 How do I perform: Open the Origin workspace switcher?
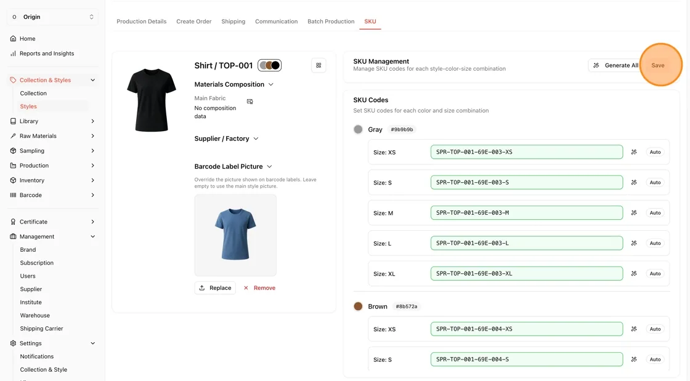tap(52, 17)
